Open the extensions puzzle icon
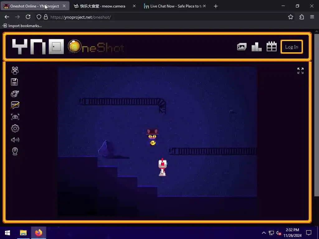319x239 pixels. (302, 17)
